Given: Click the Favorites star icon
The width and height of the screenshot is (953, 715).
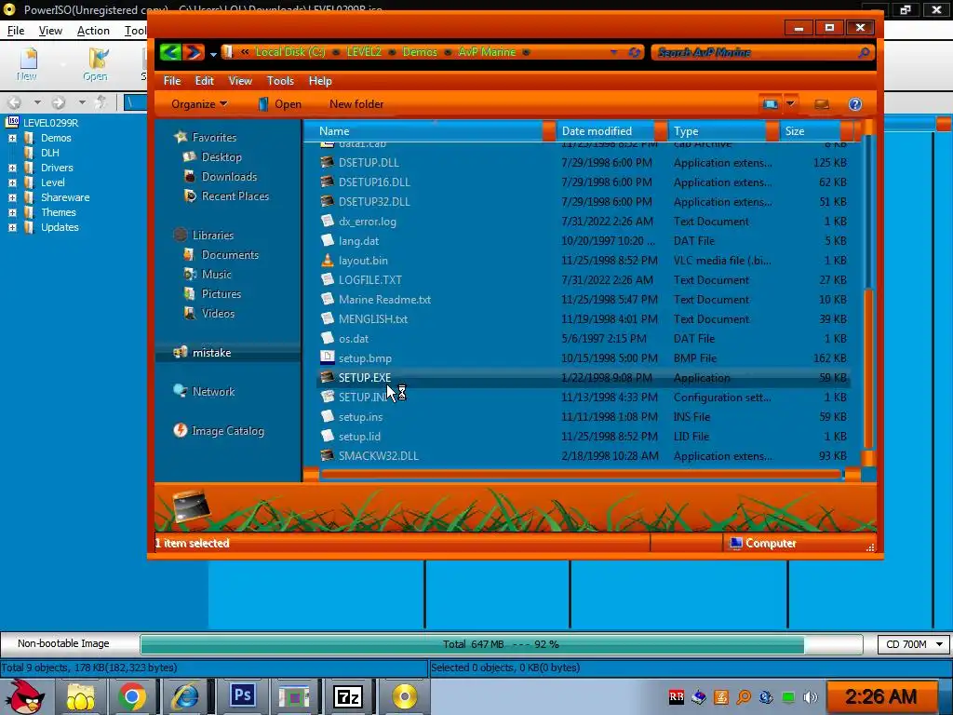Looking at the screenshot, I should point(181,137).
